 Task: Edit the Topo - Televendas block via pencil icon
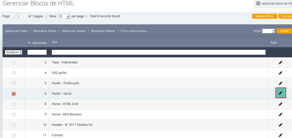click(280, 63)
